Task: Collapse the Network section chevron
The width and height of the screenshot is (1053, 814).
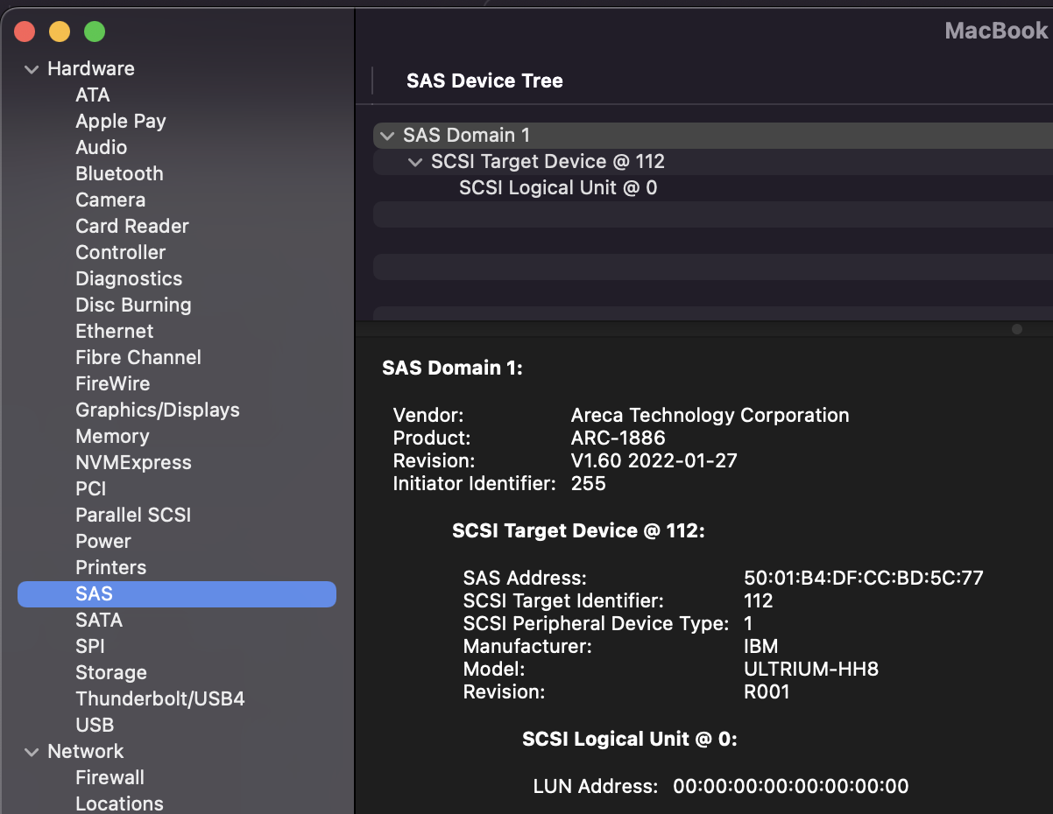Action: [x=32, y=752]
